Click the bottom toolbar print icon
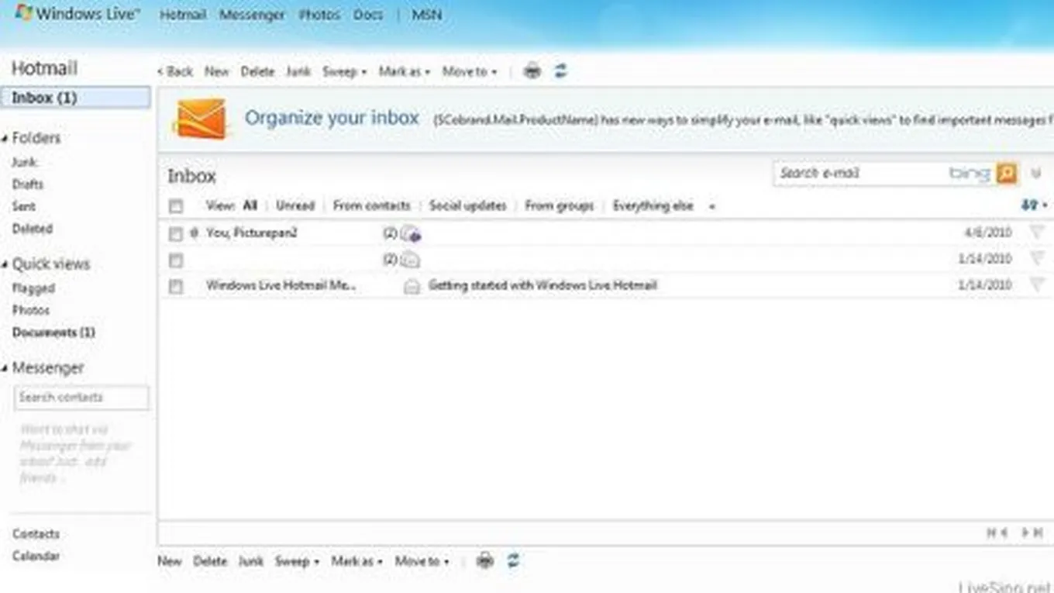This screenshot has width=1054, height=593. [x=484, y=560]
